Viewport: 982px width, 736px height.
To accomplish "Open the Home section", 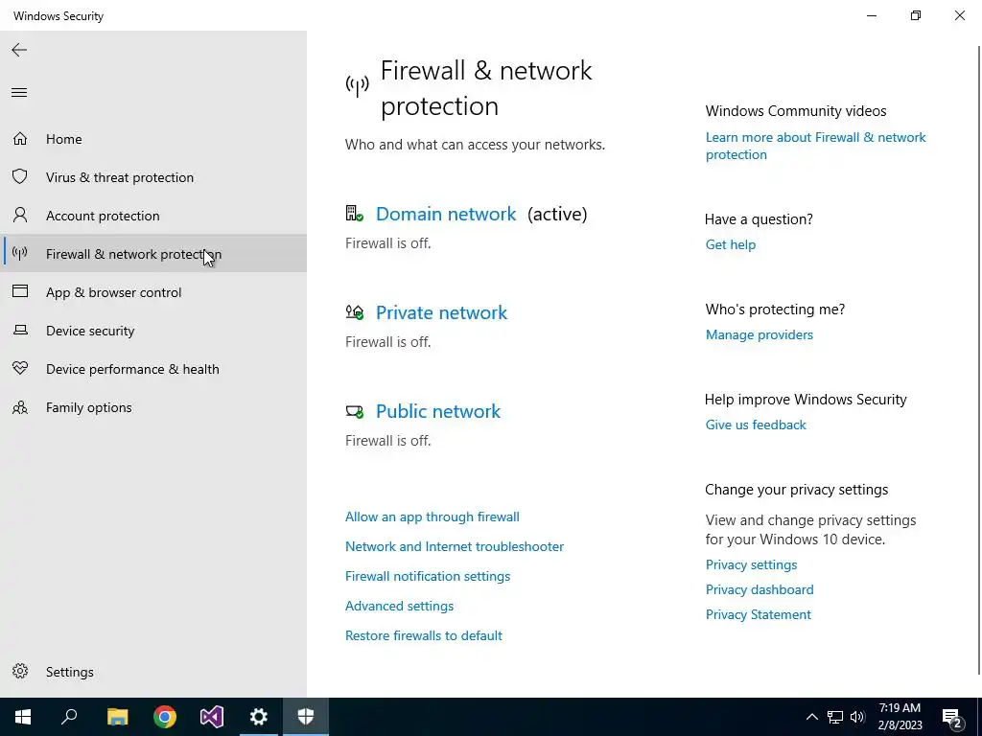I will pos(63,139).
